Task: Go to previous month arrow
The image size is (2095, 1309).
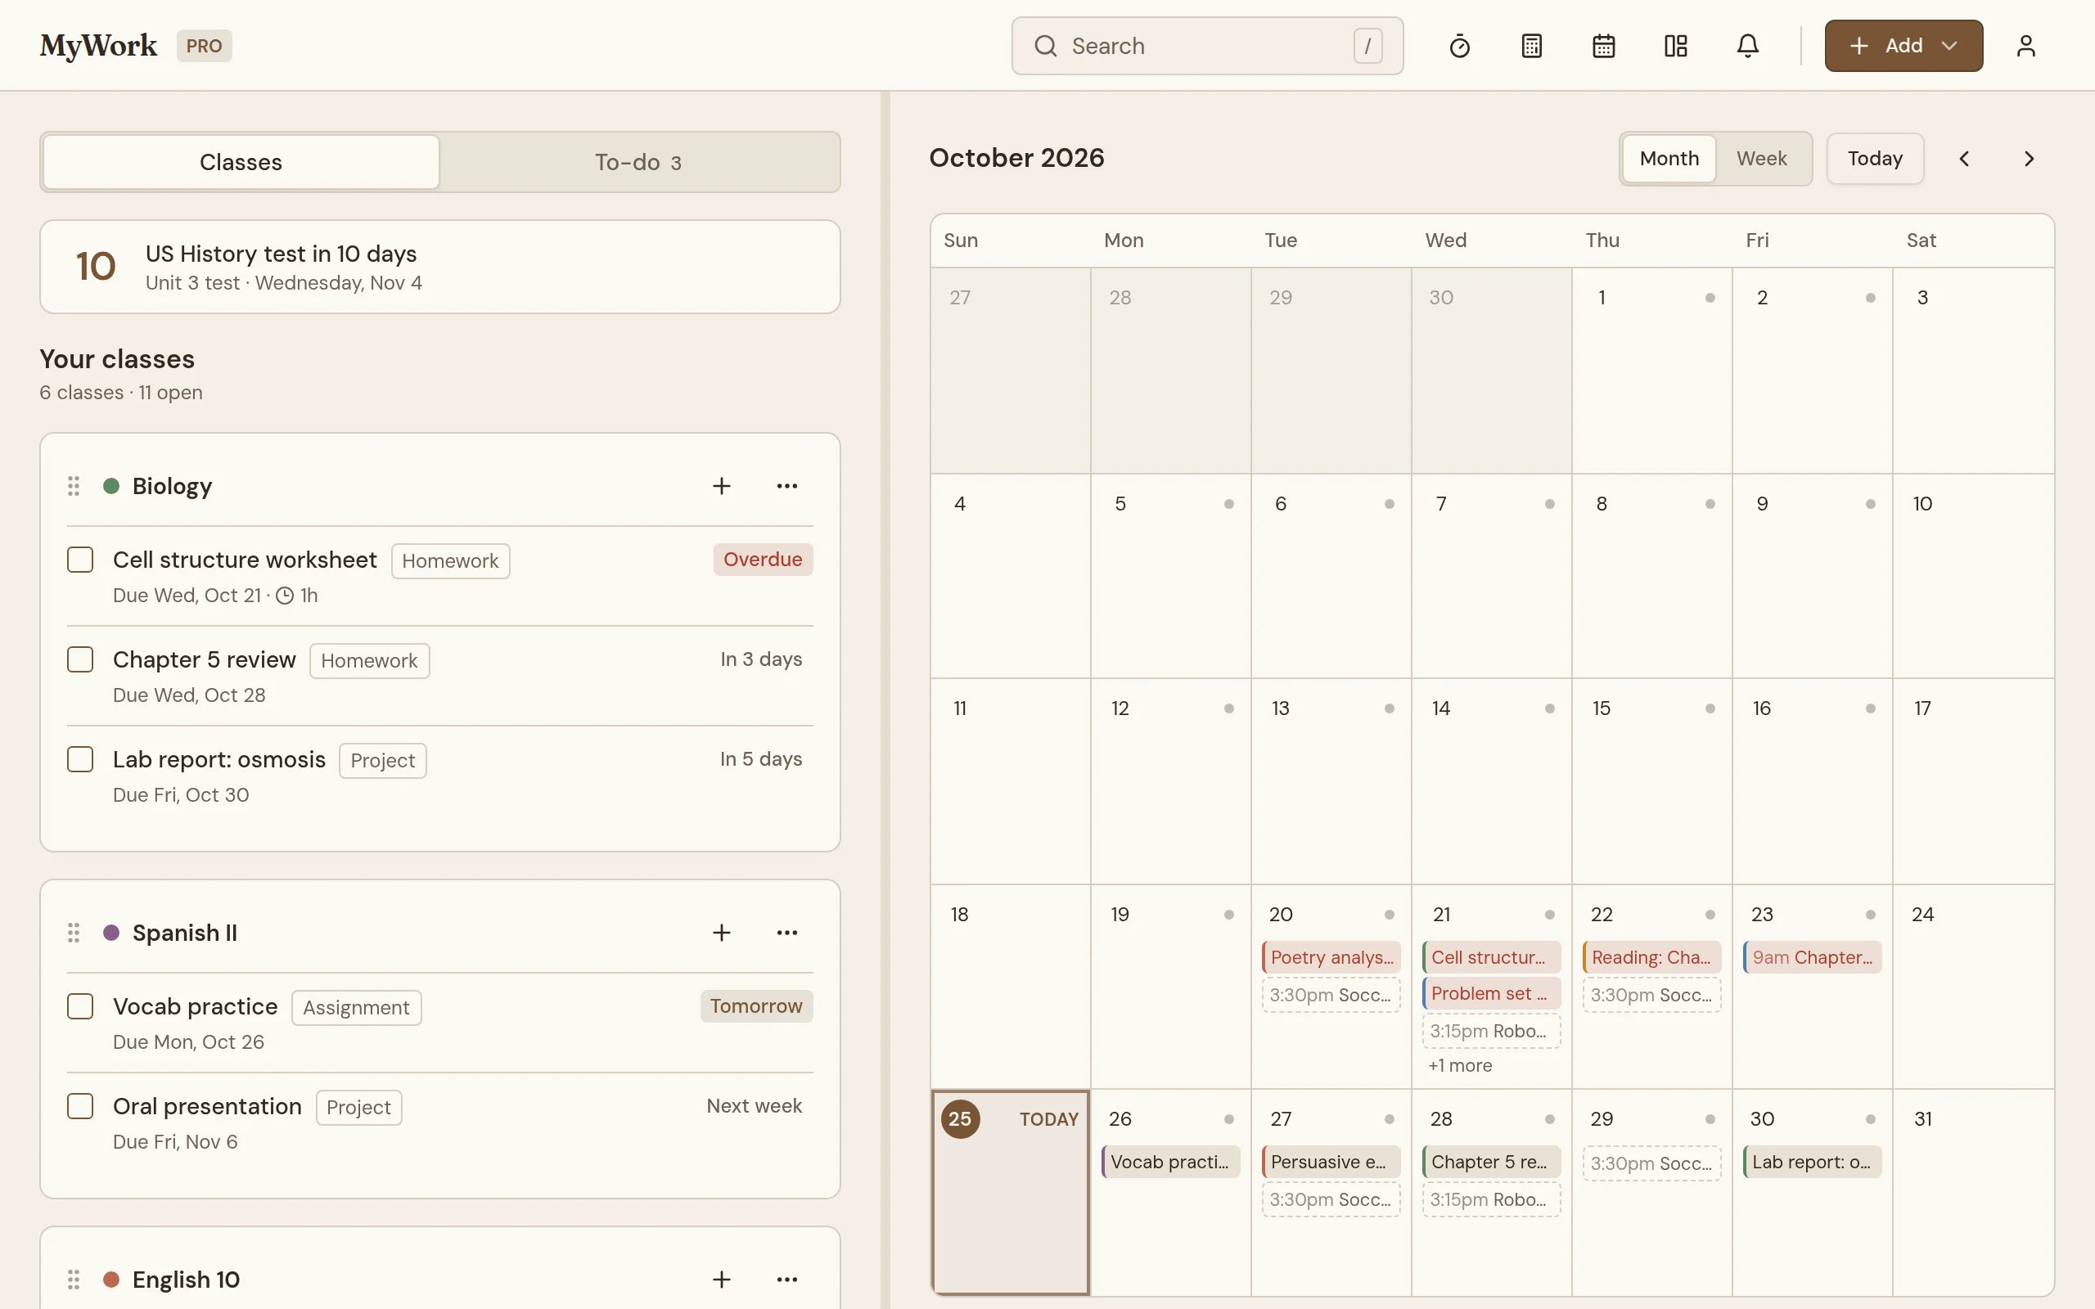Action: [1964, 159]
